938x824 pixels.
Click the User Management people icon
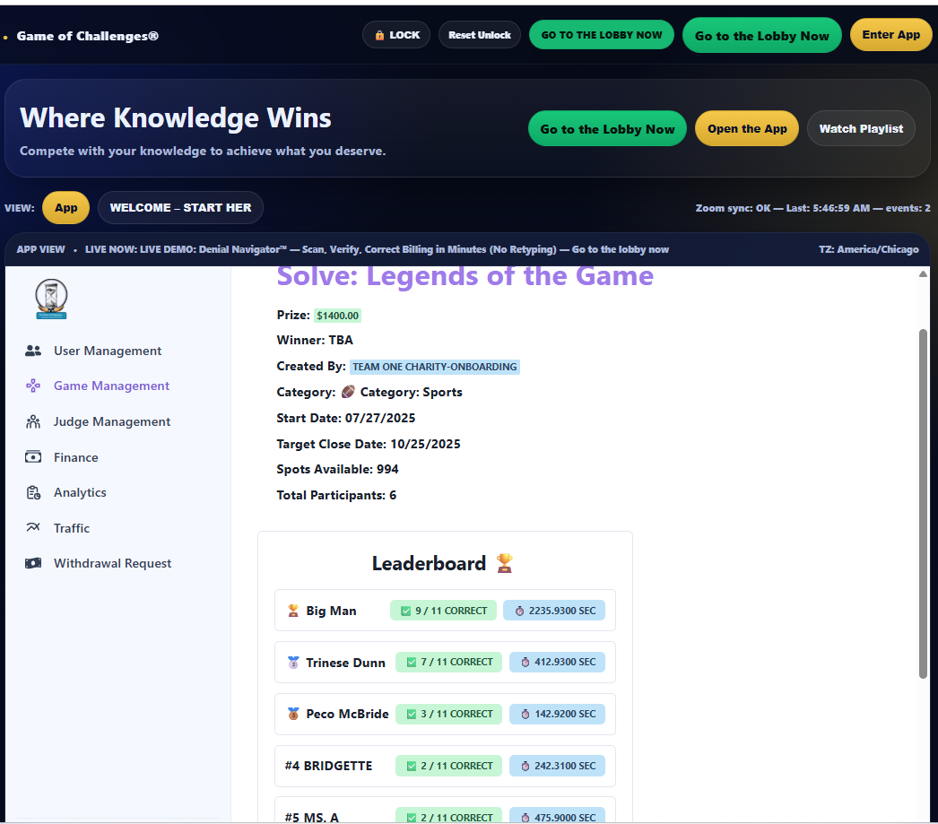click(x=33, y=351)
